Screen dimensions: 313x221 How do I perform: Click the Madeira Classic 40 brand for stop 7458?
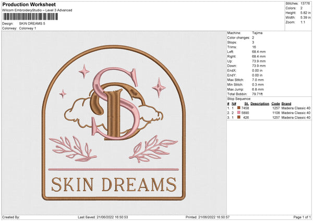coord(296,108)
